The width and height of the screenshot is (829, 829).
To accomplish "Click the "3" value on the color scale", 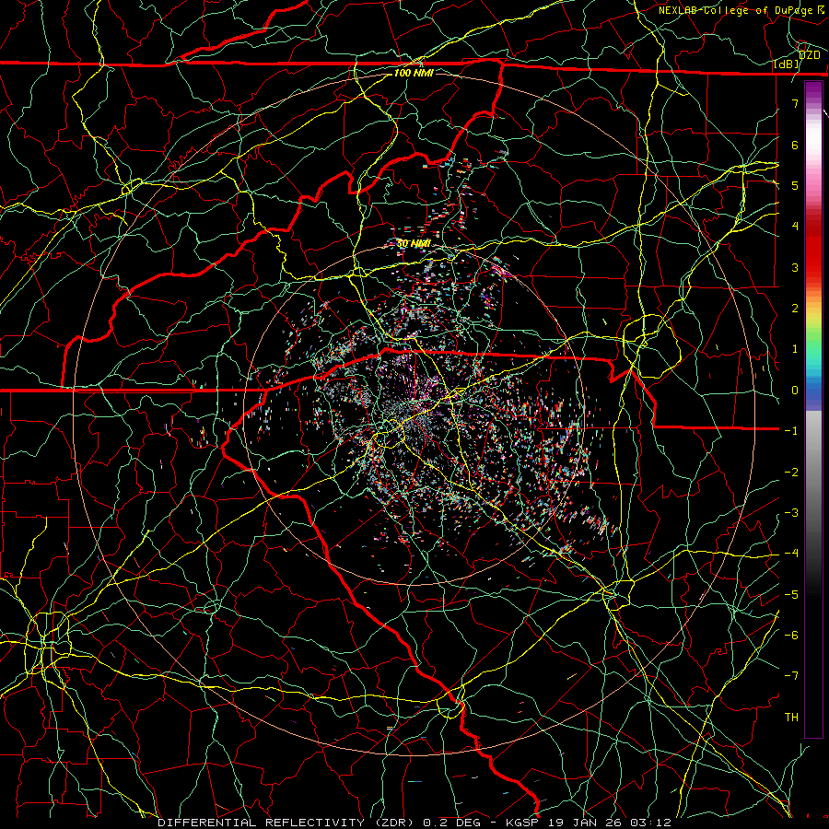I will point(795,267).
